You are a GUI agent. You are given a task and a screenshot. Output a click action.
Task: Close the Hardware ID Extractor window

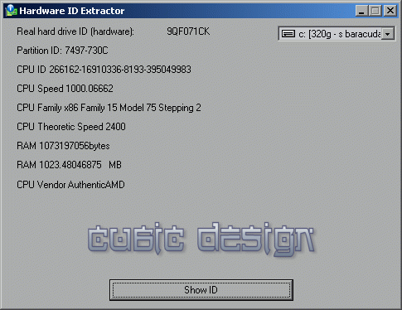pyautogui.click(x=390, y=11)
